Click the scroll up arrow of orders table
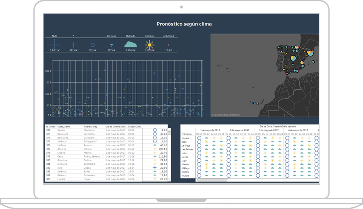The height and width of the screenshot is (209, 363). coord(169,130)
